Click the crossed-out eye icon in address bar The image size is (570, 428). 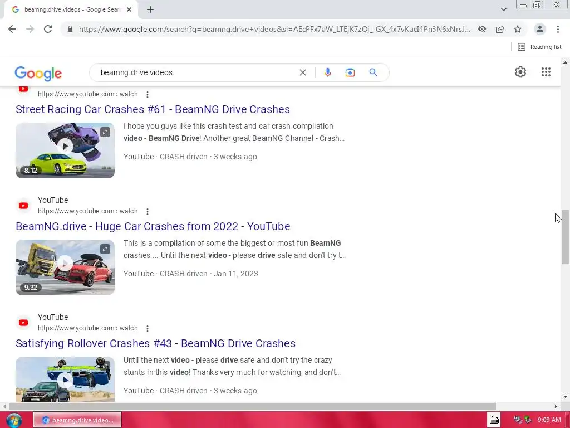point(482,29)
